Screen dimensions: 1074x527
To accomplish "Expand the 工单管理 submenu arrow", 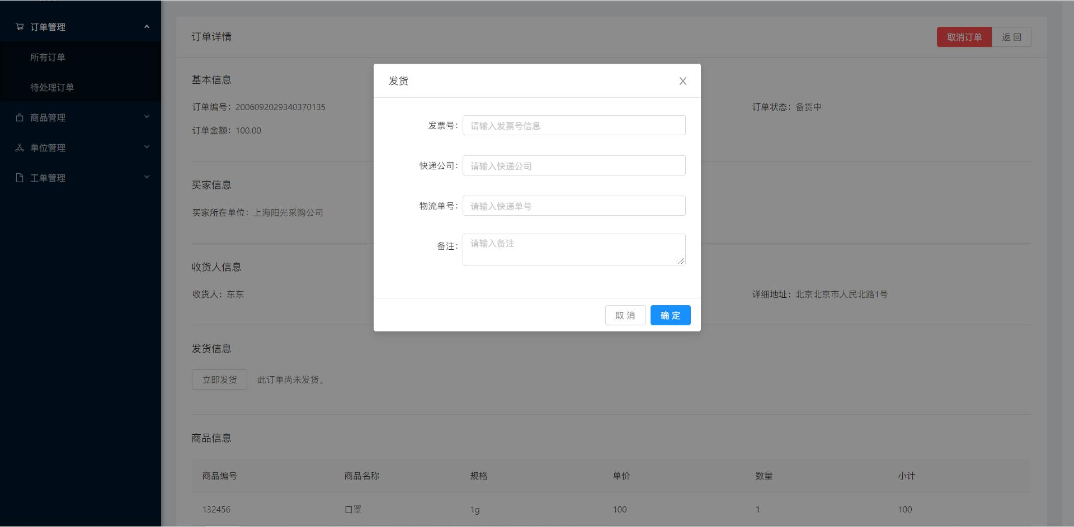I will [x=147, y=177].
